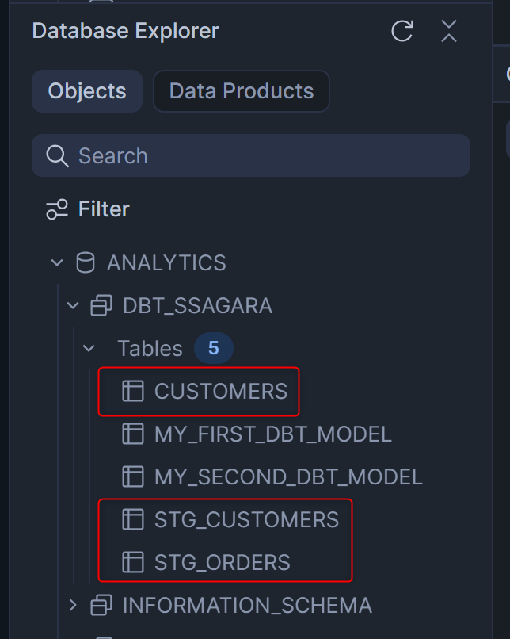Click the refresh icon in Database Explorer
This screenshot has height=639, width=510.
tap(402, 32)
